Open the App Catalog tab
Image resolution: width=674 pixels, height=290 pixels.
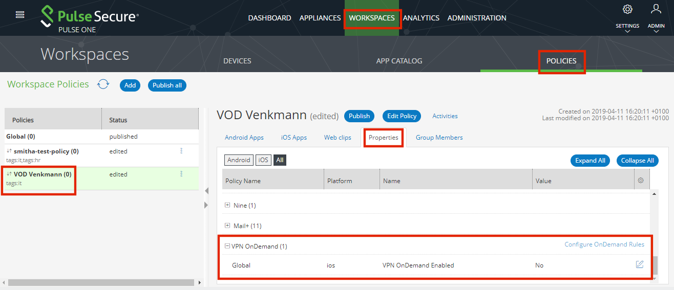coord(399,61)
